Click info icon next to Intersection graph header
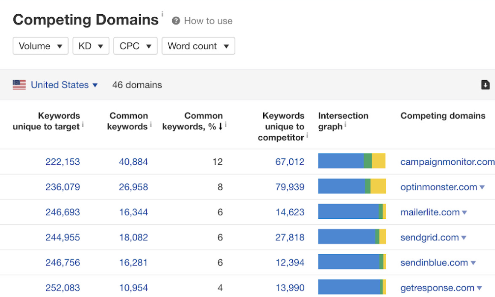The height and width of the screenshot is (297, 495). [345, 125]
